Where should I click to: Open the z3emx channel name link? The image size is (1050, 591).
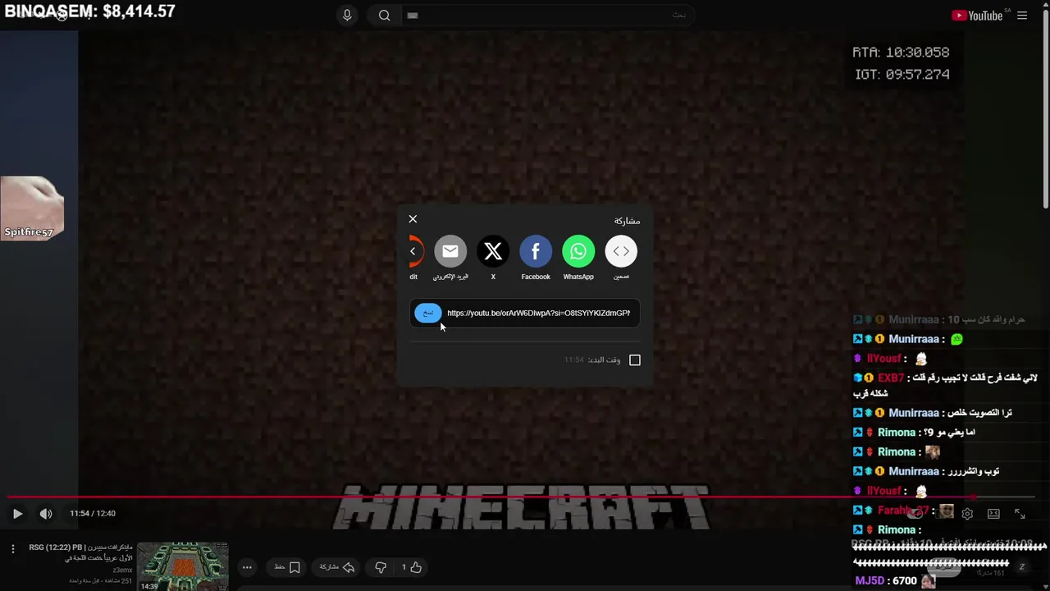122,570
